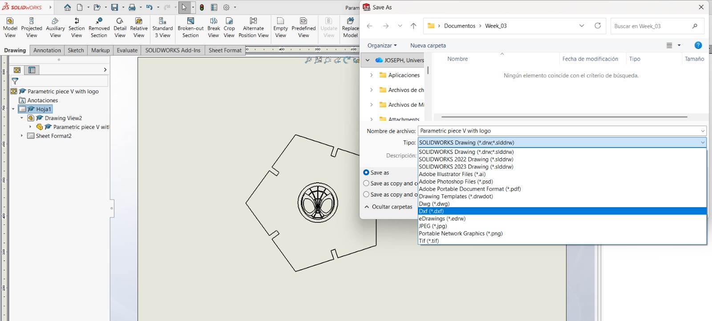Click the horizontal scrollbar in the file list
The height and width of the screenshot is (321, 712).
pos(564,117)
